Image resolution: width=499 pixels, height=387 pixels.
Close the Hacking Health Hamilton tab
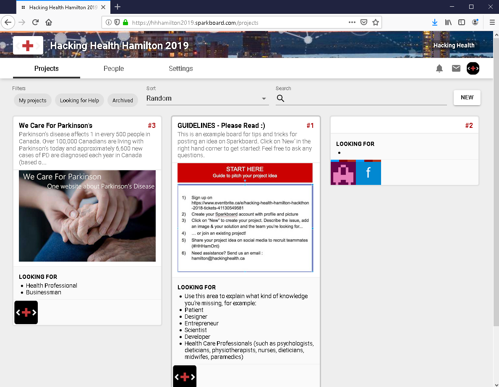(103, 7)
